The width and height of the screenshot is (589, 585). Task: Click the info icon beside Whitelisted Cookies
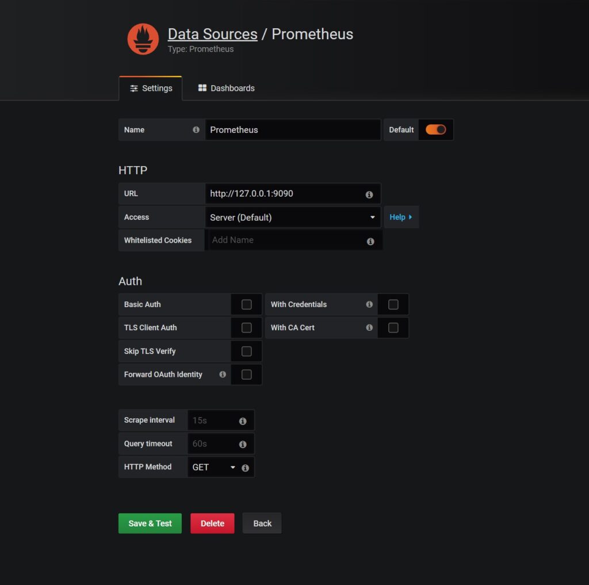tap(370, 240)
